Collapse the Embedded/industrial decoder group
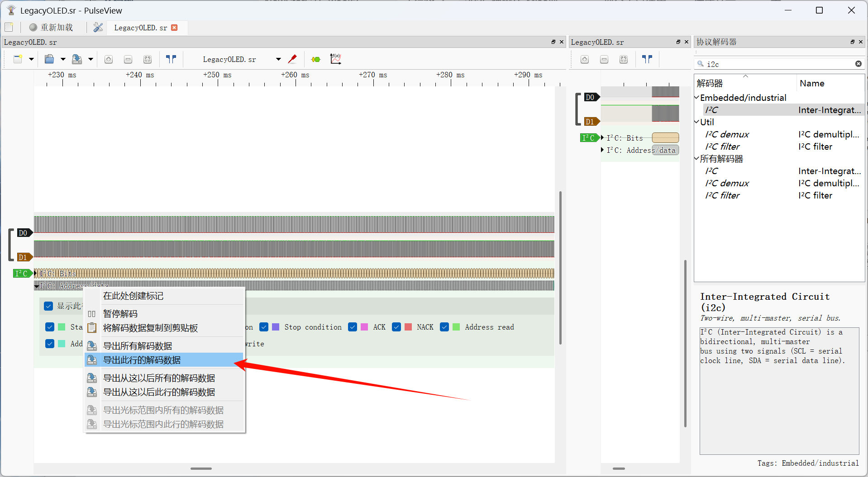Image resolution: width=868 pixels, height=477 pixels. [x=697, y=98]
